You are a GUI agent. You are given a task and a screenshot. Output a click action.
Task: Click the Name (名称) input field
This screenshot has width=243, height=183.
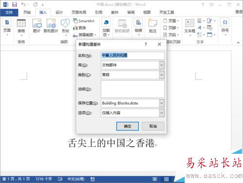[x=133, y=55]
